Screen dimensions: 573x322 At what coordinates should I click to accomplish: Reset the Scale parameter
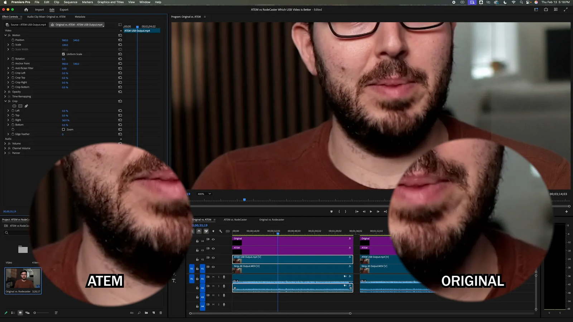[120, 45]
